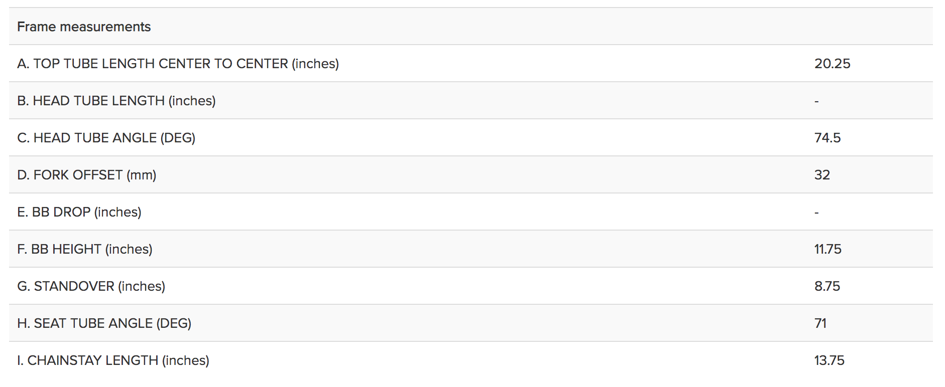
Task: Click the dash value for BB Drop
Action: coord(816,213)
